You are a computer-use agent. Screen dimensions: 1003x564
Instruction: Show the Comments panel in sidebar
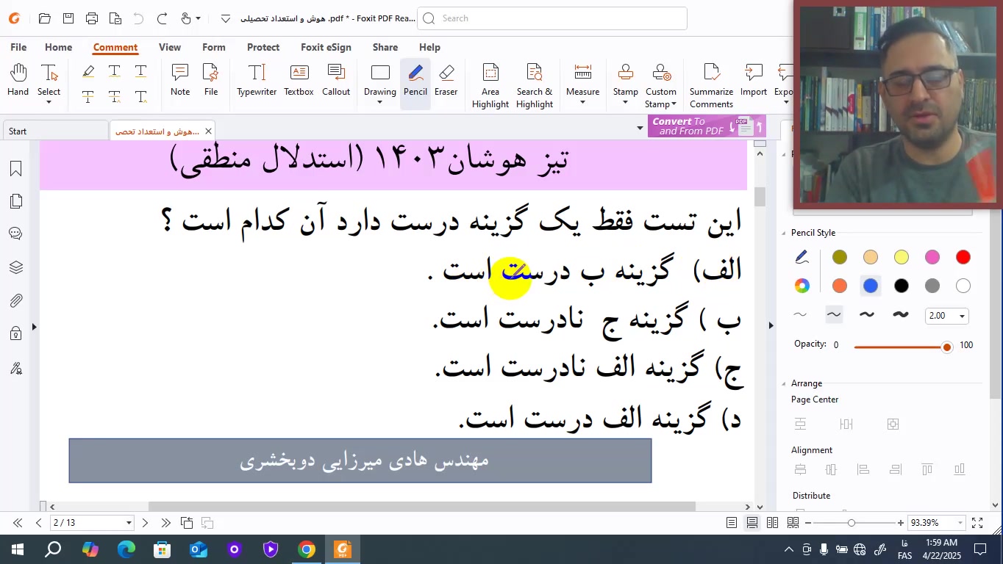[x=15, y=234]
